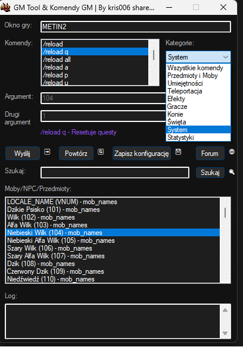The width and height of the screenshot is (243, 347).
Task: Click inside the Log text area
Action: pos(113,321)
